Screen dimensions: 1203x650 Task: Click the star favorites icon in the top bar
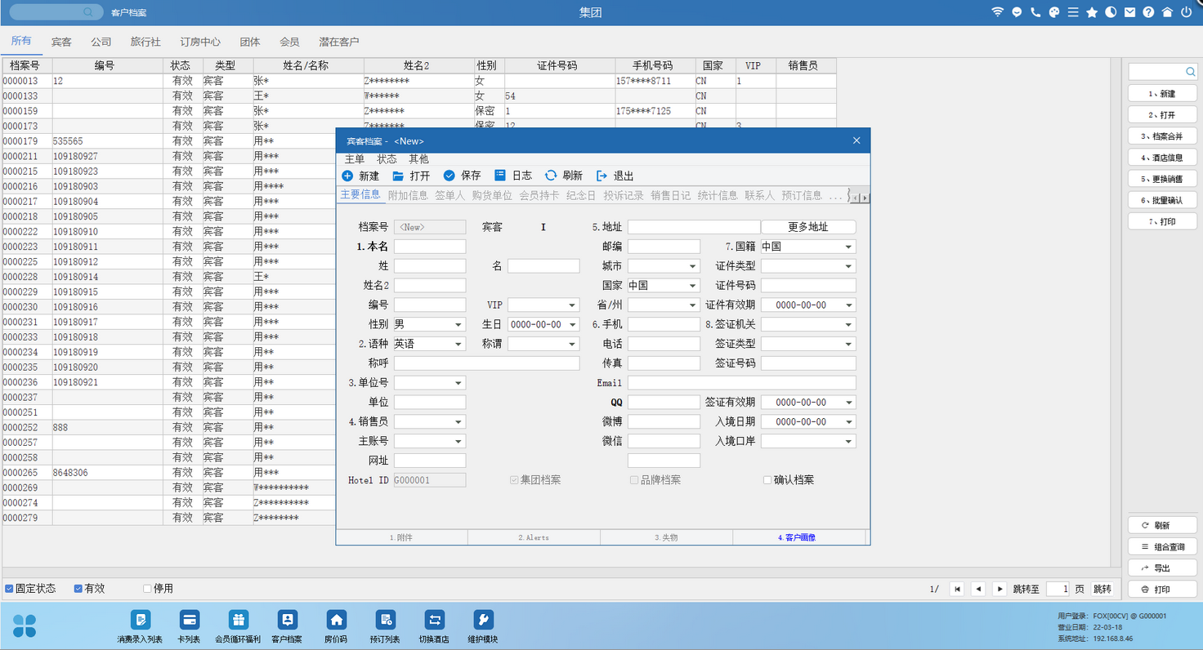pyautogui.click(x=1092, y=12)
